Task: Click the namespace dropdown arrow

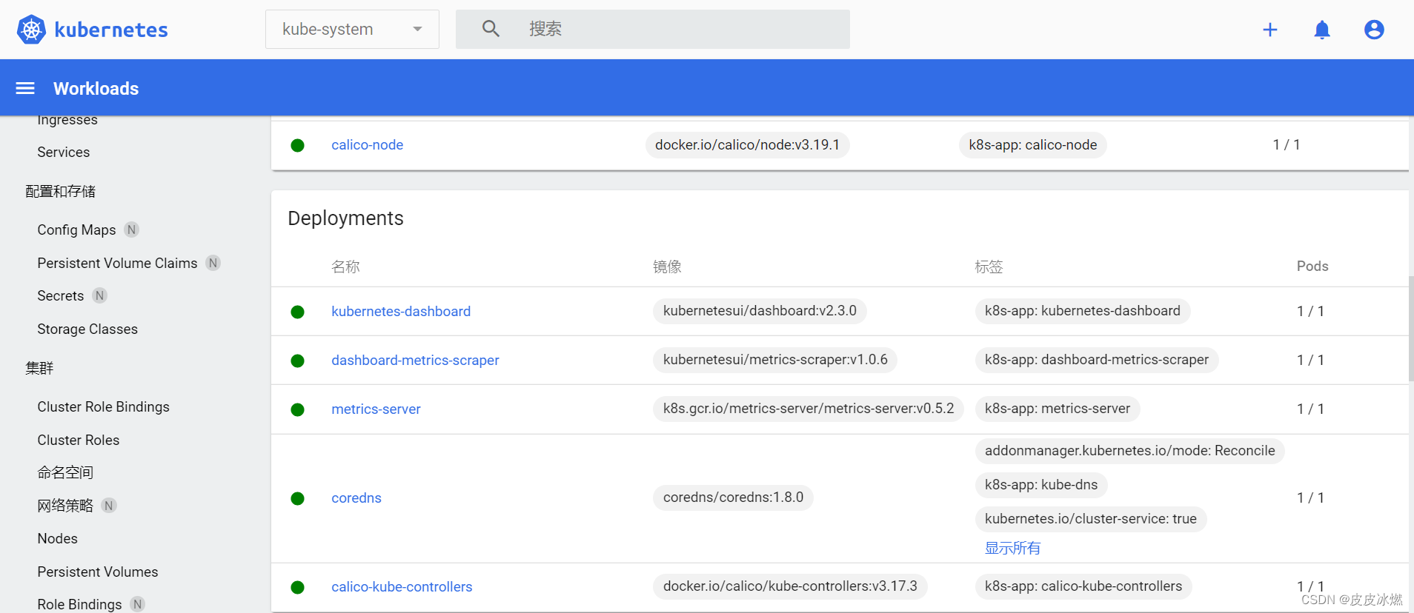Action: (418, 30)
